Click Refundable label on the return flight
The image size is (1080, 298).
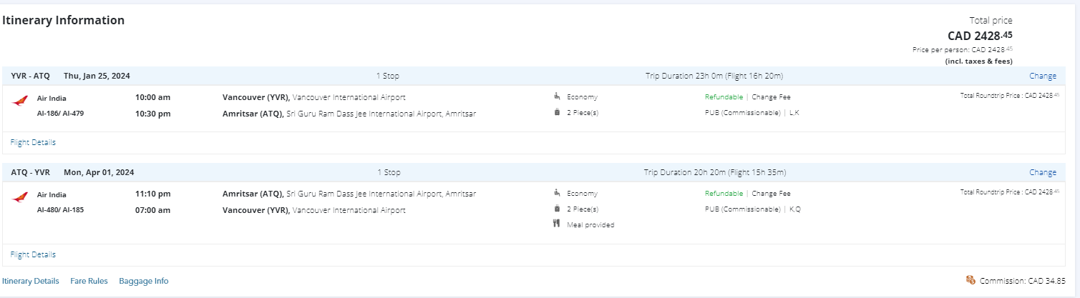[x=724, y=194]
